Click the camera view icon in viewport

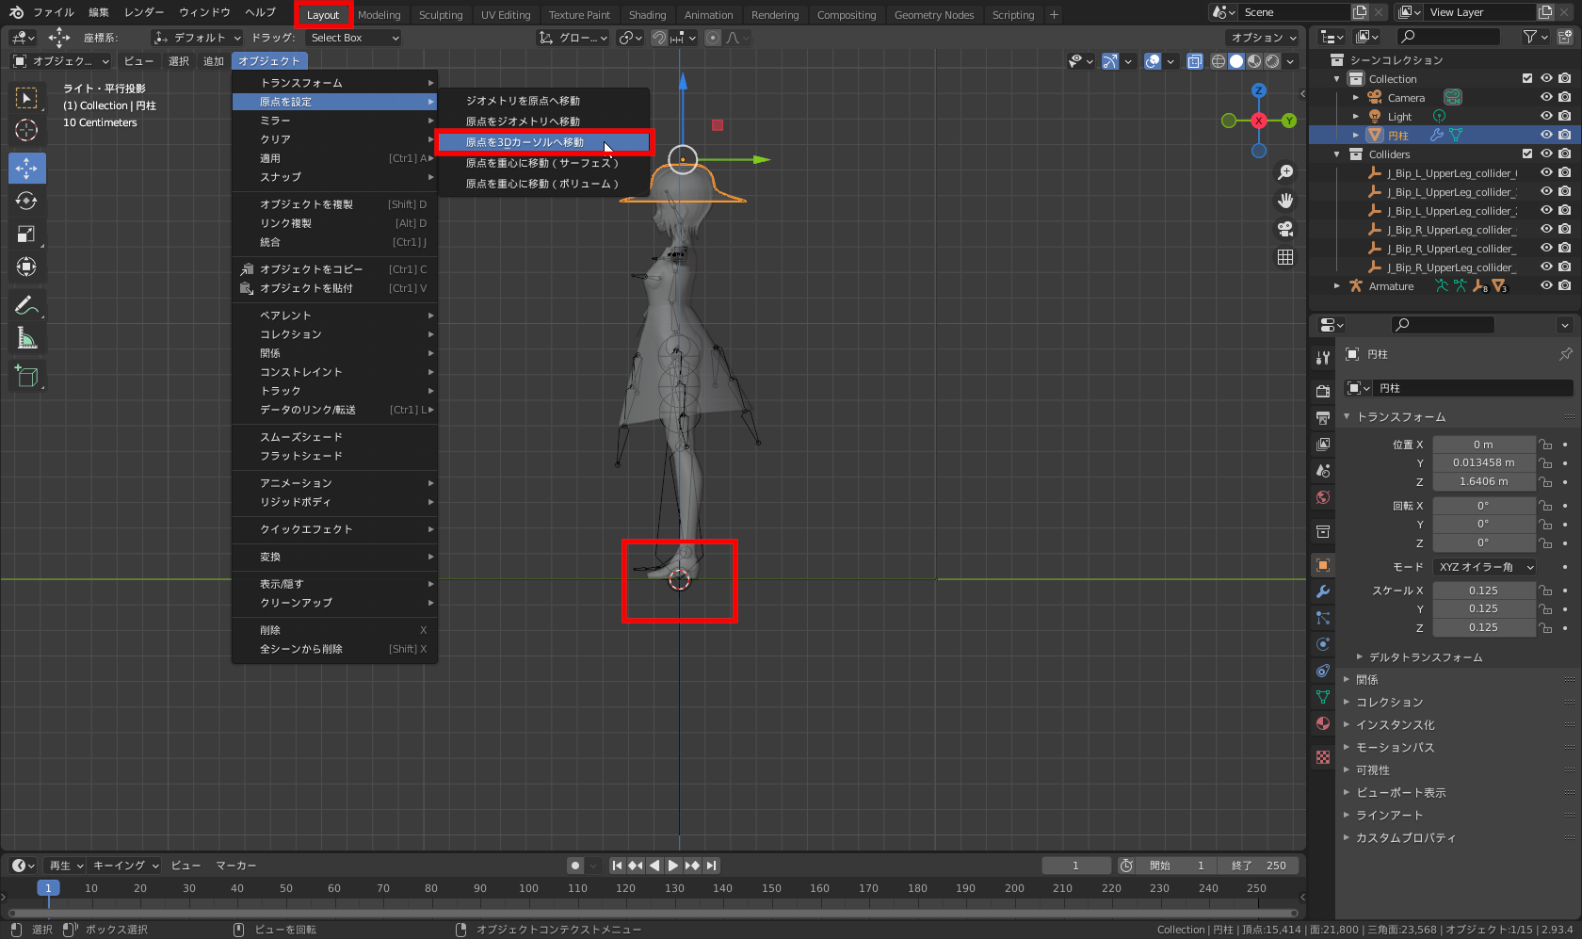1285,229
